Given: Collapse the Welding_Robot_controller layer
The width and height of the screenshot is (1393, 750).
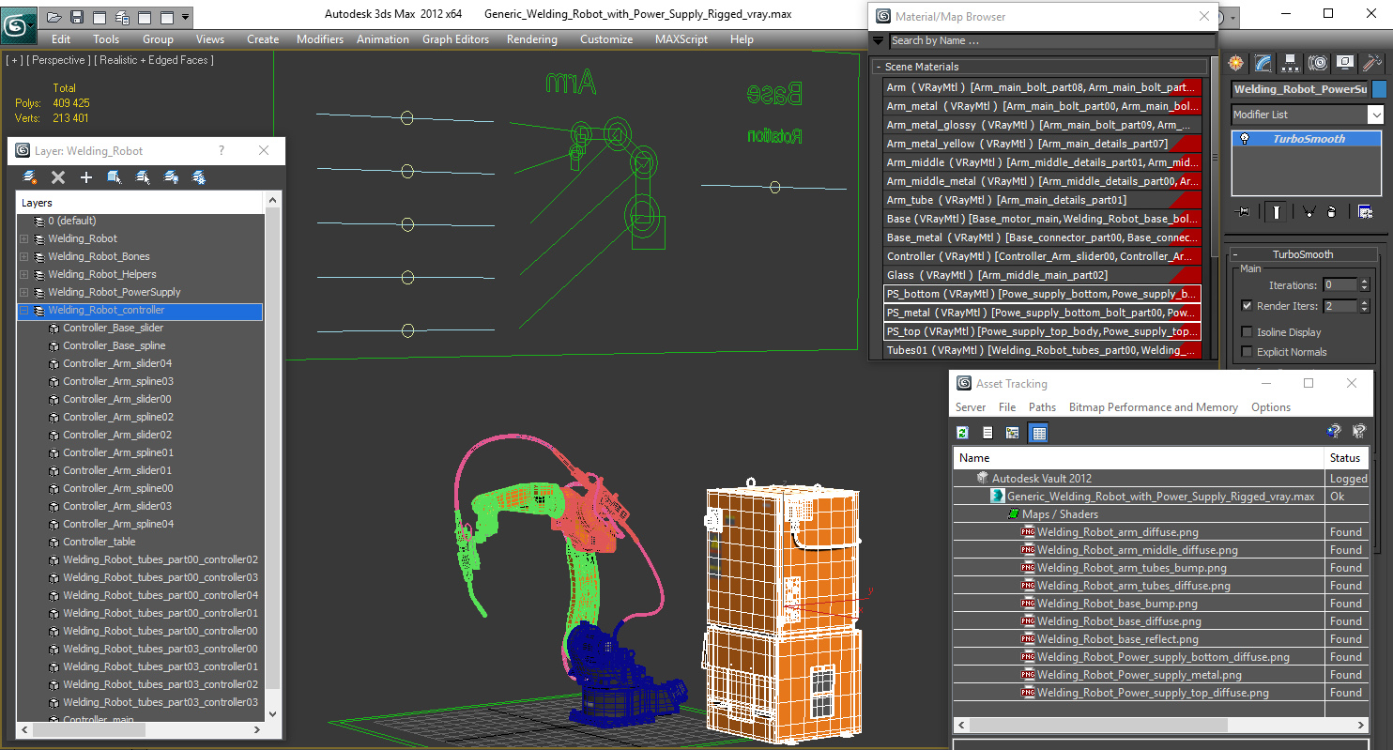Looking at the screenshot, I should coord(23,311).
